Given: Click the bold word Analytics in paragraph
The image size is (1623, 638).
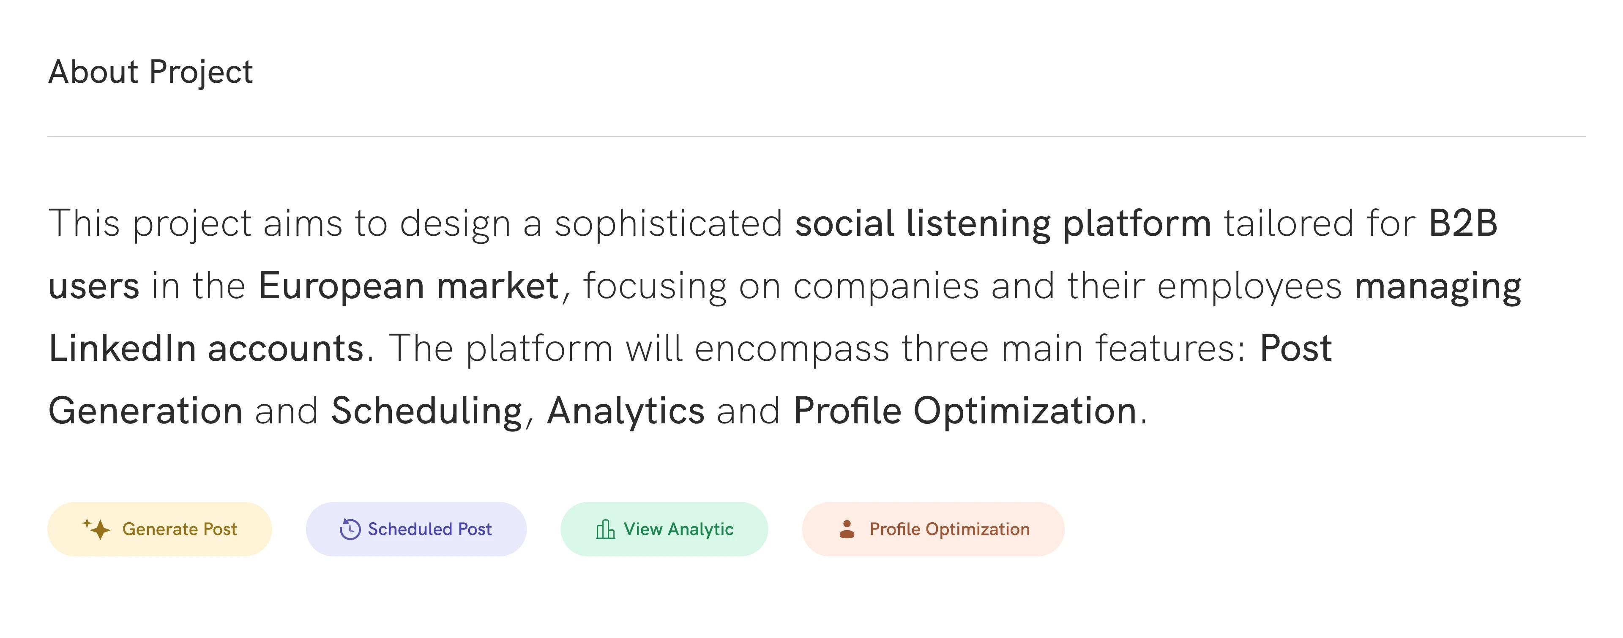Looking at the screenshot, I should tap(625, 411).
